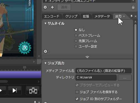Edit the ディレクトリ path field
The image size is (140, 103).
click(x=96, y=78)
